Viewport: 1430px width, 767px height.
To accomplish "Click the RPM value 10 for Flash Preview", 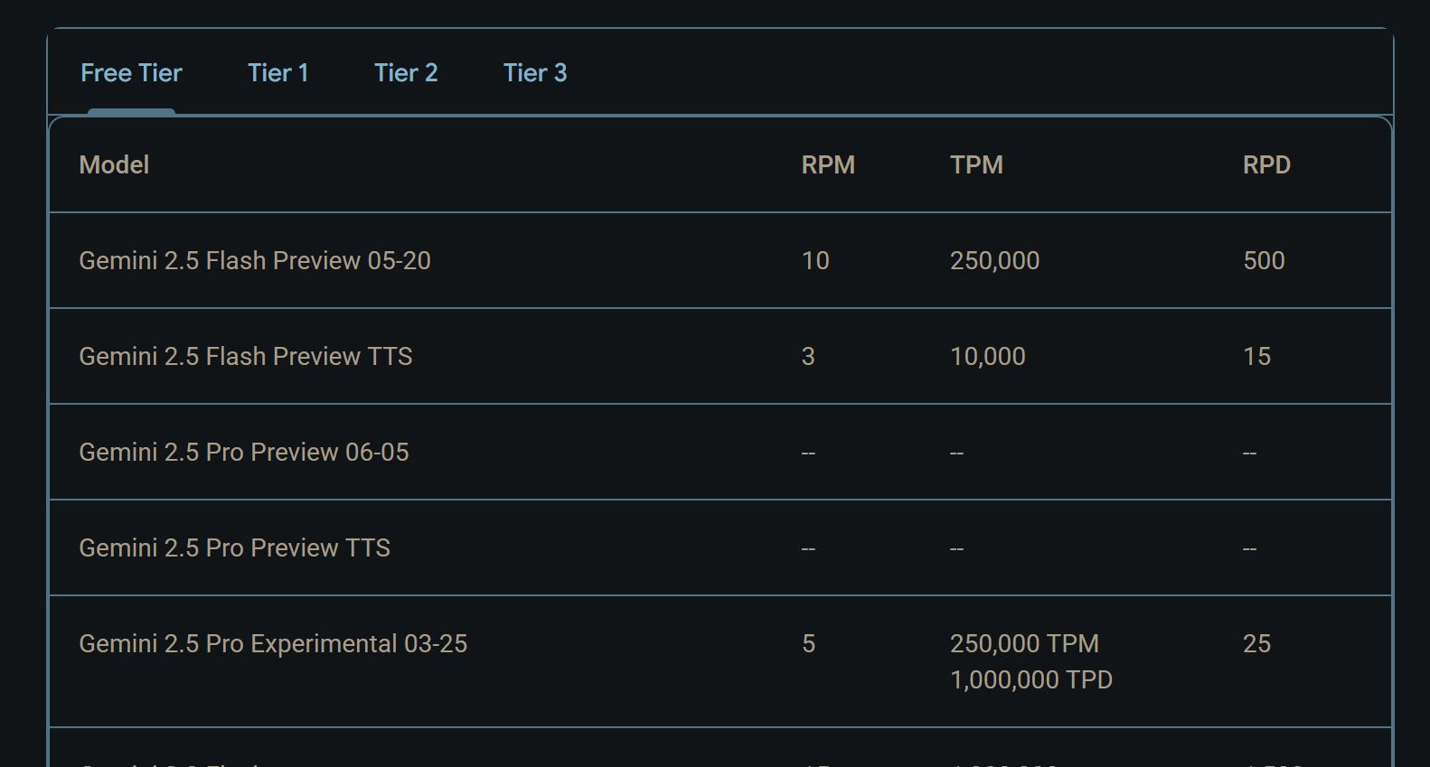I will coord(815,261).
